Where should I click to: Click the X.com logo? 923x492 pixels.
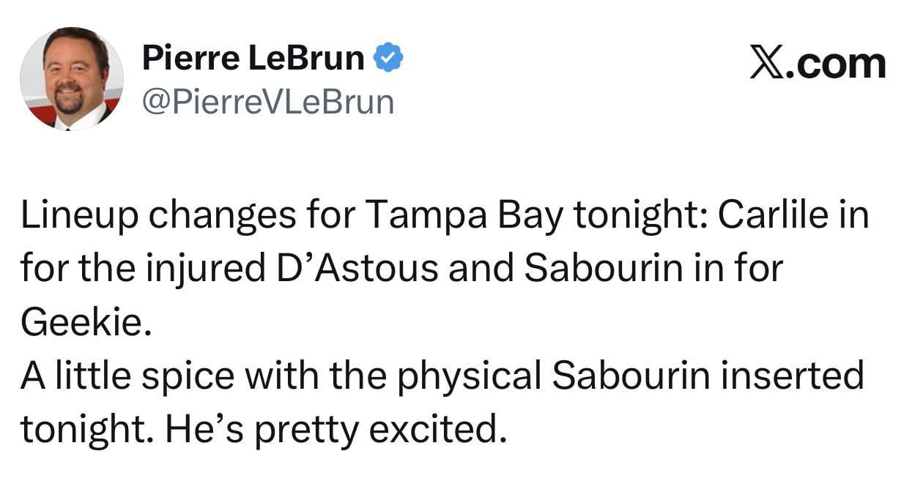coord(818,64)
